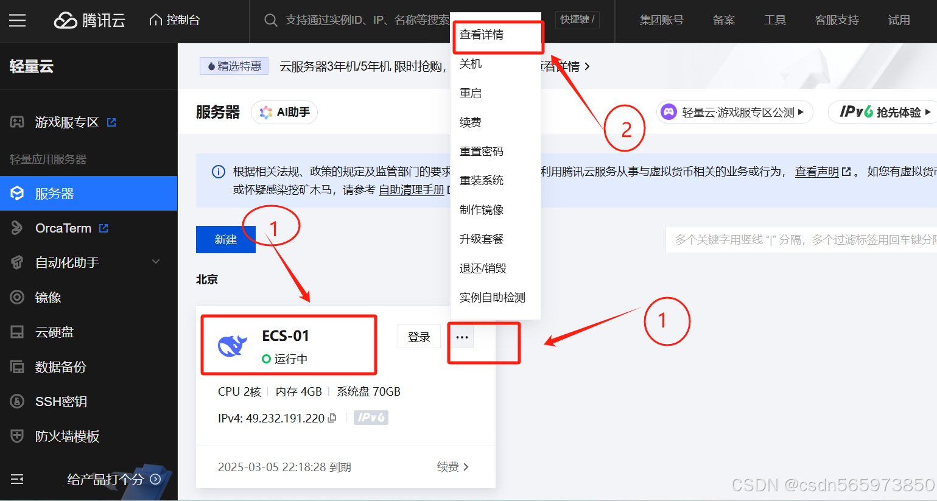Click the 快捷键 shortcut badge
The image size is (937, 501).
point(577,19)
